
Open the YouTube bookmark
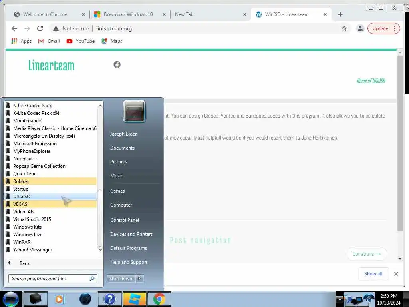pos(81,41)
